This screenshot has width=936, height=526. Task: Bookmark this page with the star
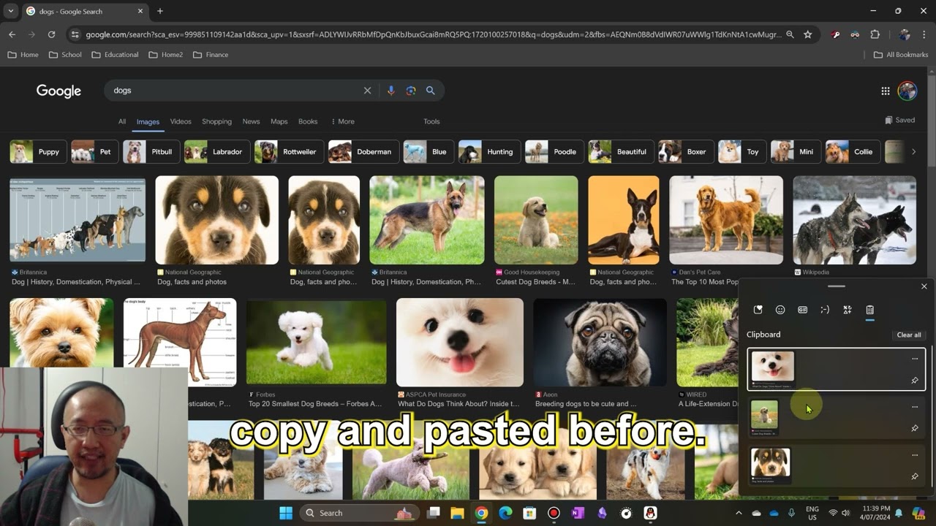(x=807, y=34)
